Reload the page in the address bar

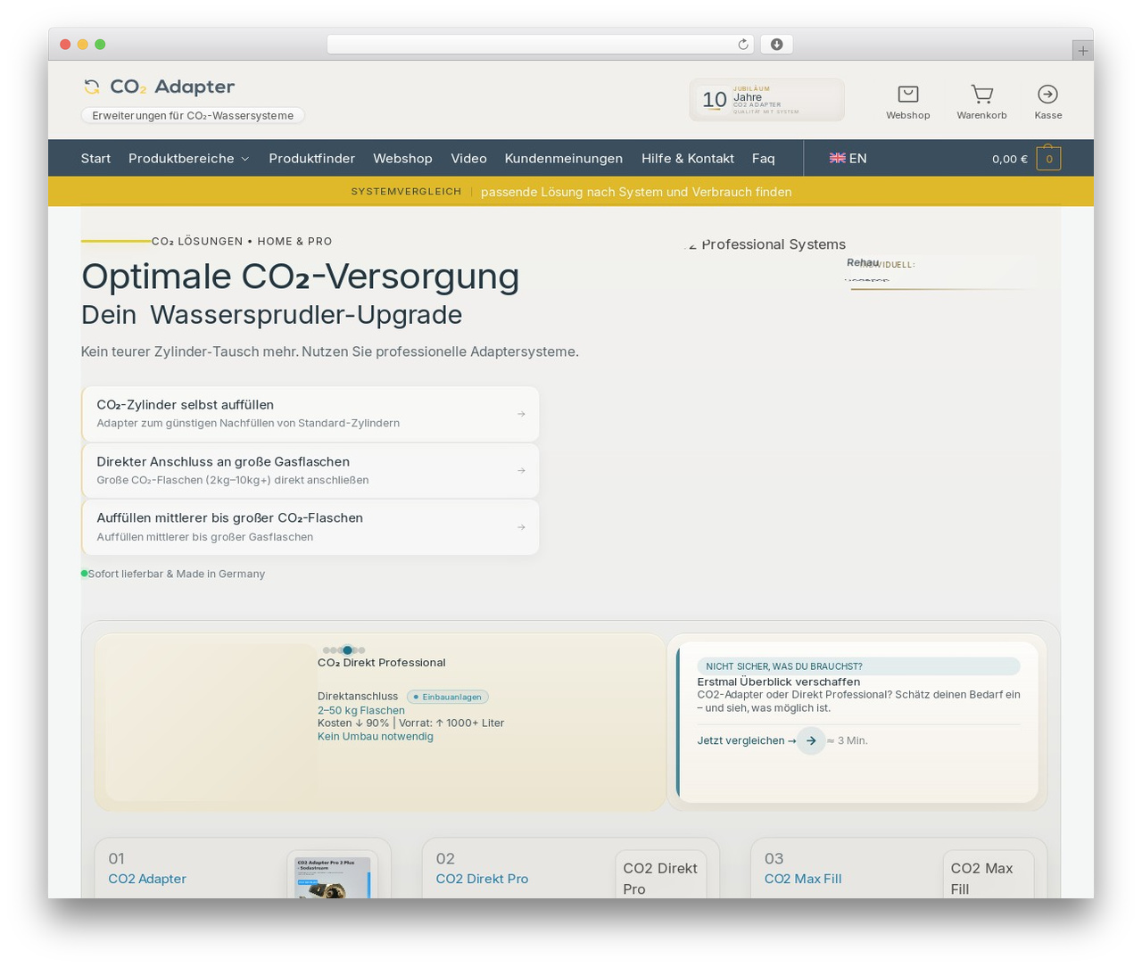coord(742,45)
